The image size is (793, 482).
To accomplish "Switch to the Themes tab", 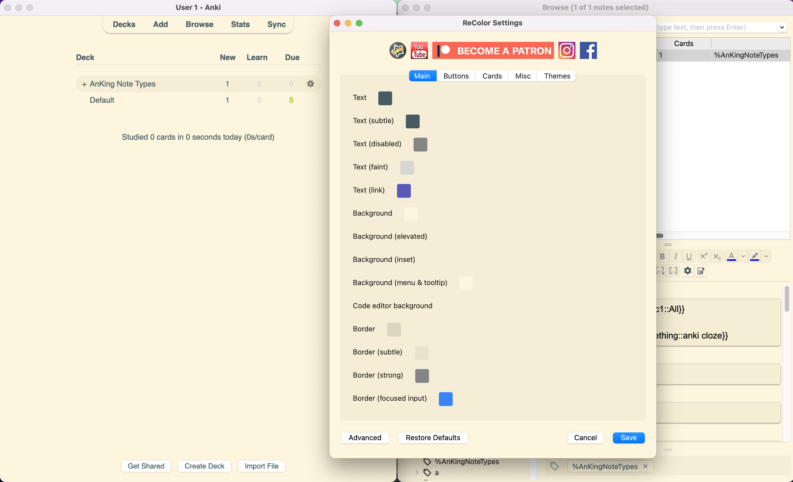I will [x=557, y=76].
